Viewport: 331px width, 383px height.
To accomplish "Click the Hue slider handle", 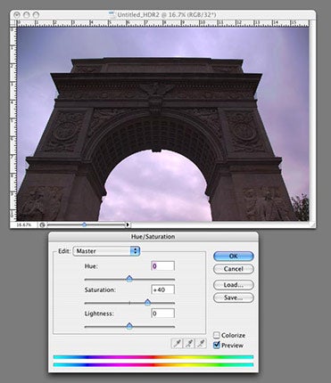I will click(129, 279).
